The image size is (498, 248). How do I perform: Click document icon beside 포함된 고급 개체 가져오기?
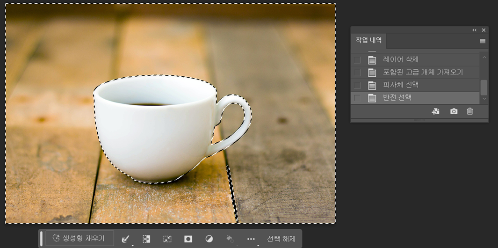click(372, 73)
